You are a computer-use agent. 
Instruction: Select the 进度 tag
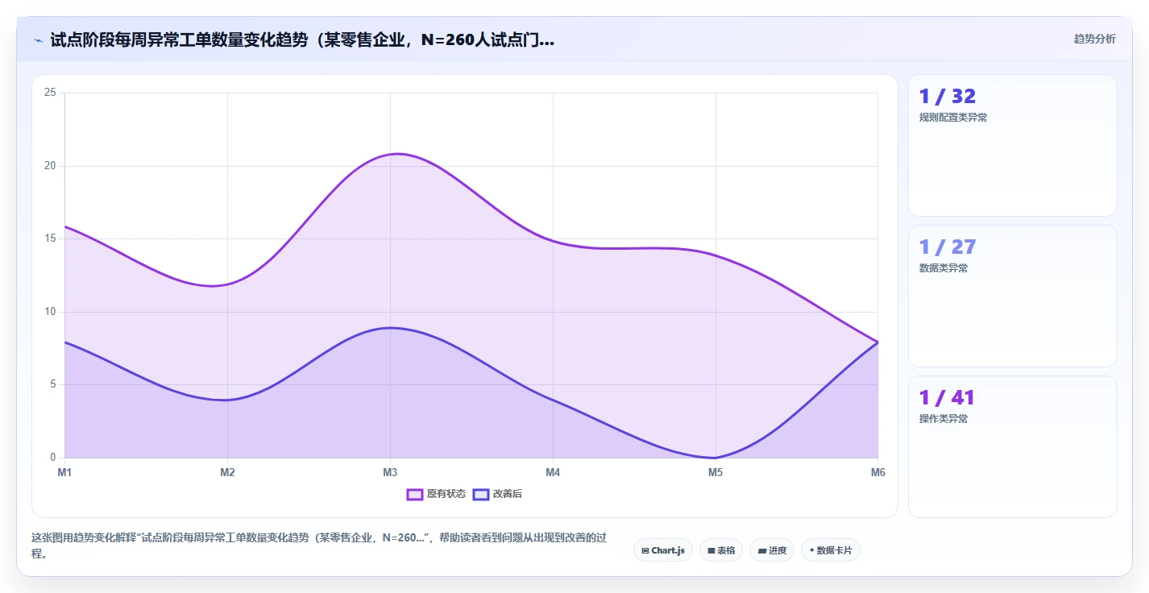772,550
